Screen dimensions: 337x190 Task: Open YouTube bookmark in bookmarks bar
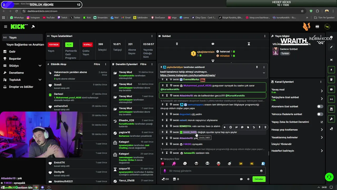click(48, 18)
